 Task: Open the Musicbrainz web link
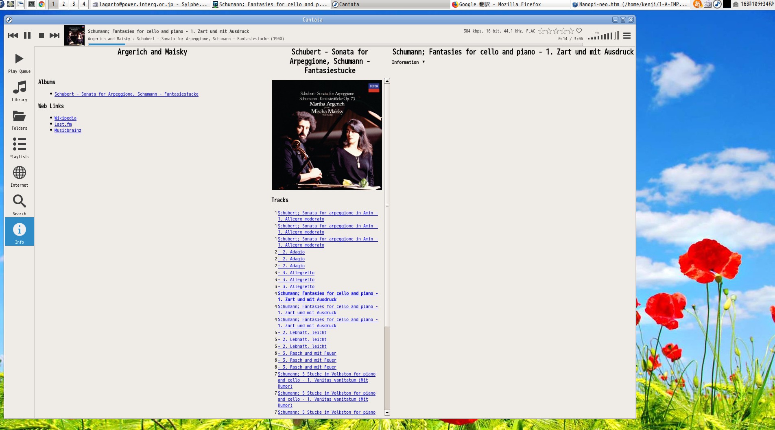click(68, 130)
